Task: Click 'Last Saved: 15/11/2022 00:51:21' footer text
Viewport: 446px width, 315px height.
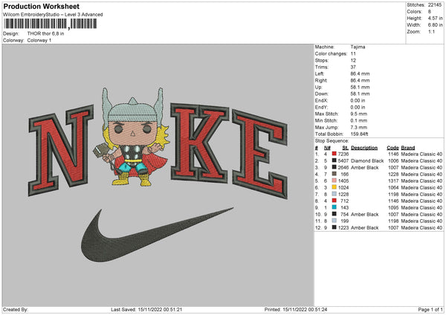Action: (x=146, y=310)
